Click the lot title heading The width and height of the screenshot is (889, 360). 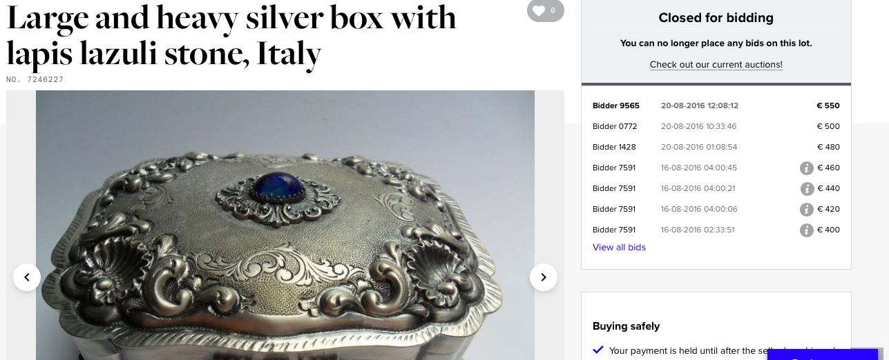pos(231,34)
